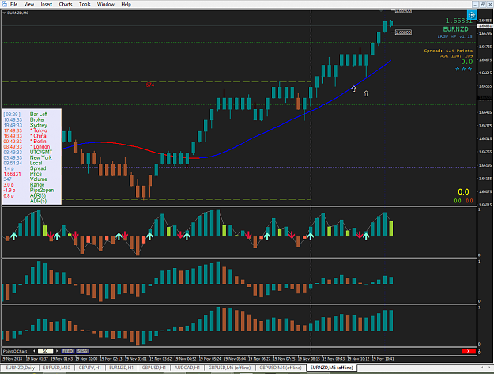Click the LRSF MP v1.15 label
494x374 pixels.
[x=454, y=36]
